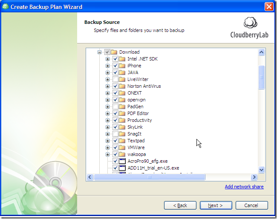Expand the SkyLink folder node
277x219 pixels.
click(107, 127)
